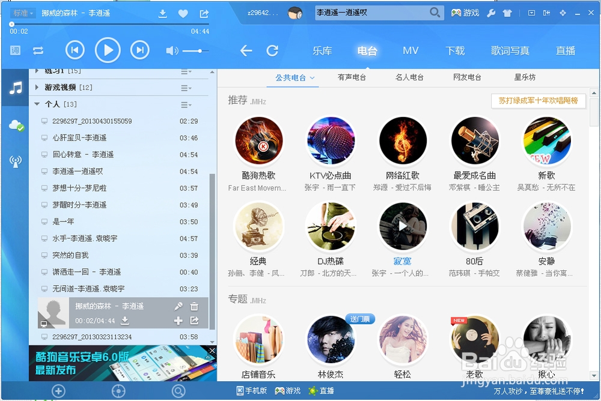Click the search magnifier icon

pos(435,13)
